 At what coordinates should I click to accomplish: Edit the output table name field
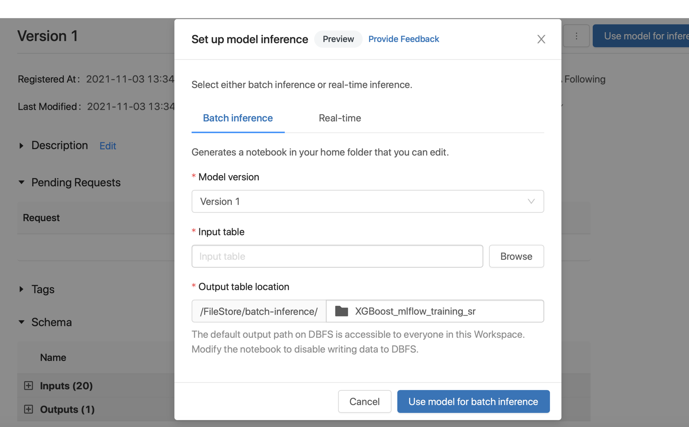443,311
